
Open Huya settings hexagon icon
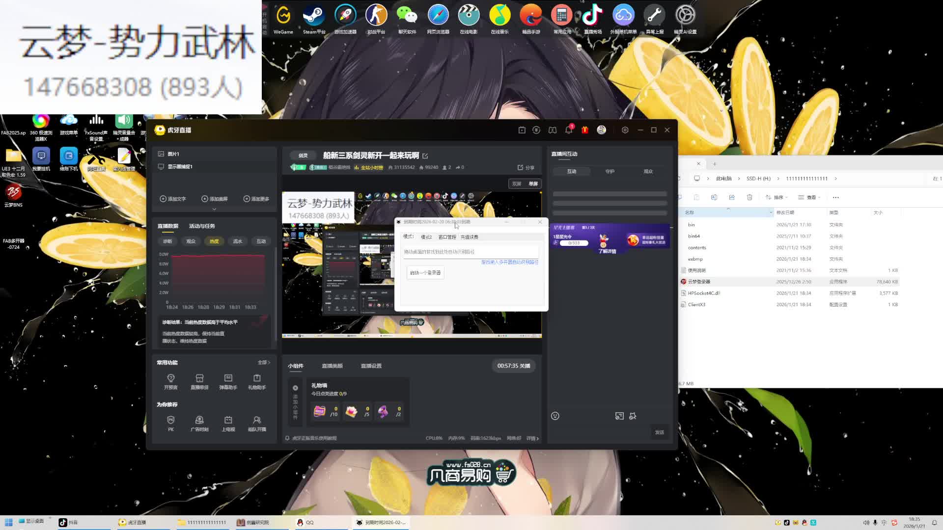coord(625,130)
